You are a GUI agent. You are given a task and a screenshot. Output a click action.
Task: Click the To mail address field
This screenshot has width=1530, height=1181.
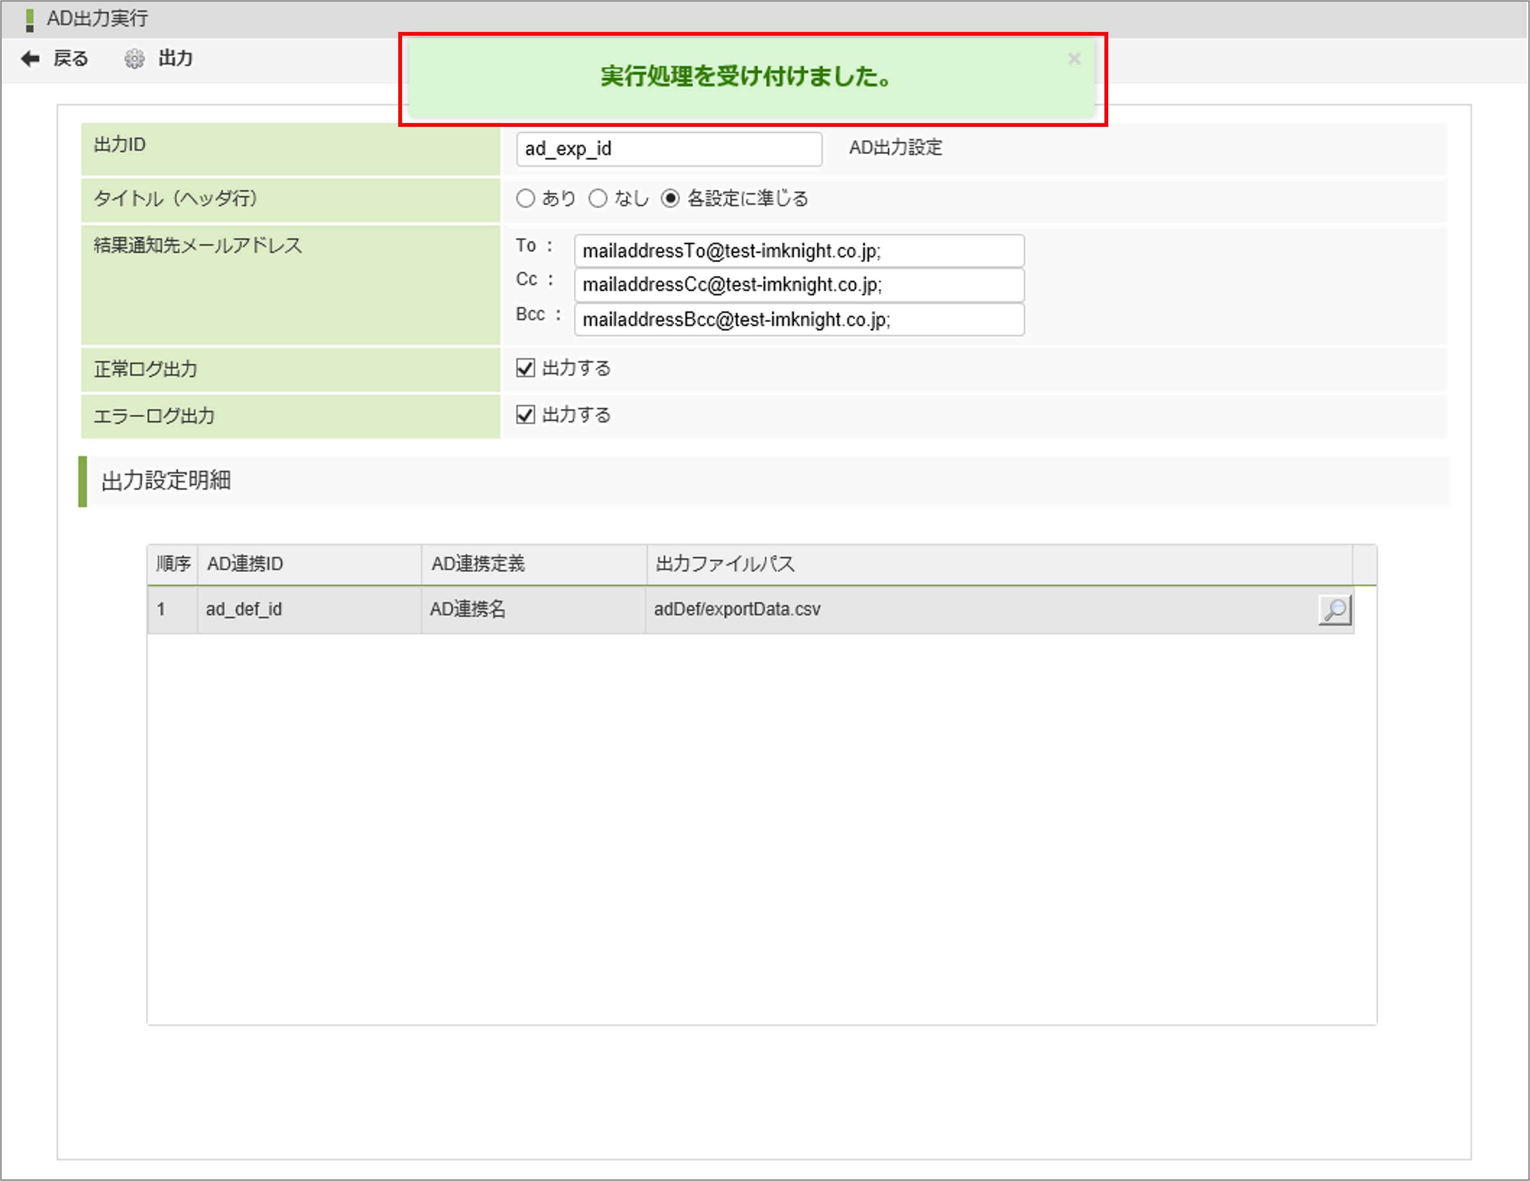[799, 251]
